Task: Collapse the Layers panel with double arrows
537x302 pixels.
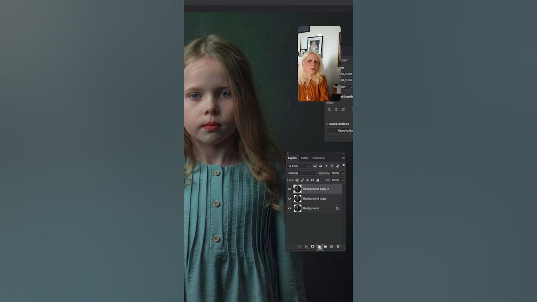Action: 344,154
